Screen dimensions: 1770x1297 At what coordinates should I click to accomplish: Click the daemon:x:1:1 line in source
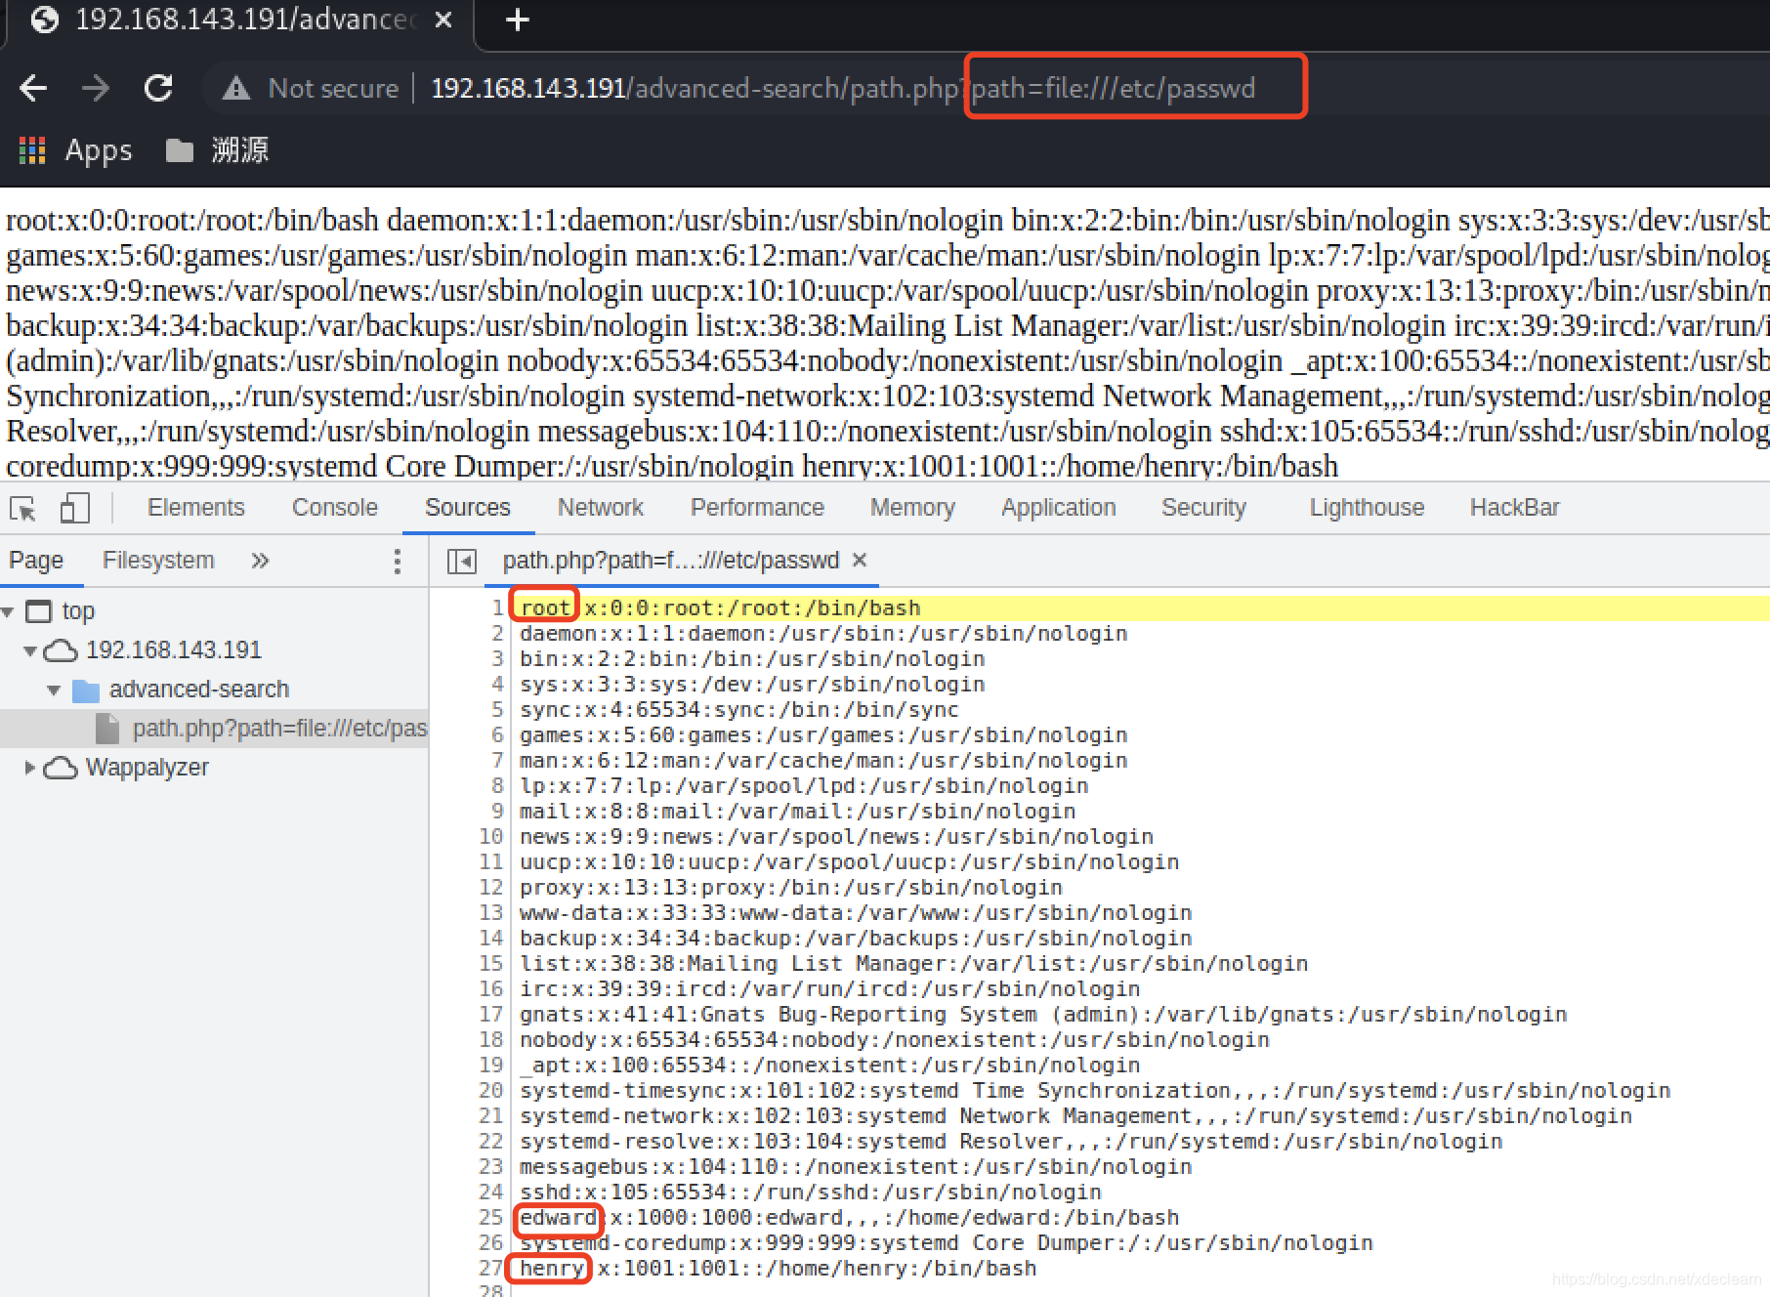point(823,634)
